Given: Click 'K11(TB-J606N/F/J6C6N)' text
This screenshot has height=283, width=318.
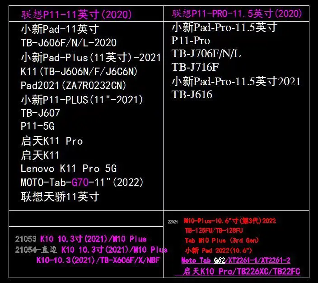Looking at the screenshot, I should tap(79, 71).
